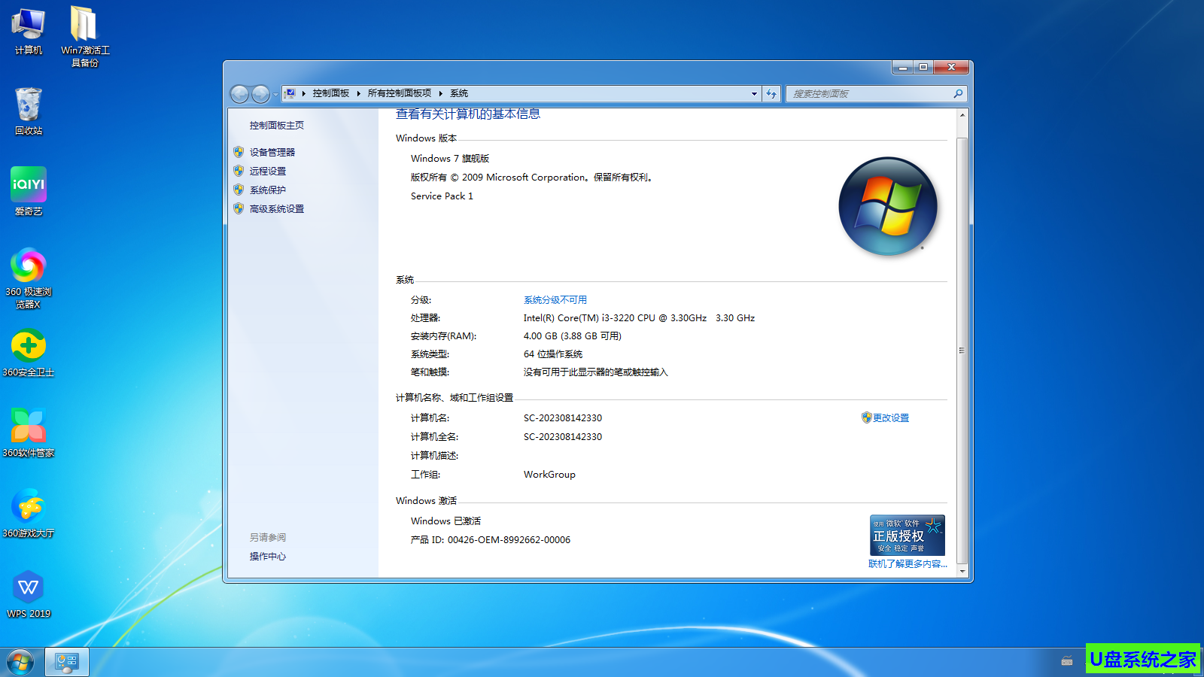Viewport: 1204px width, 677px height.
Task: Open the 爱奇艺 (iQIYI) desktop icon
Action: coord(29,185)
